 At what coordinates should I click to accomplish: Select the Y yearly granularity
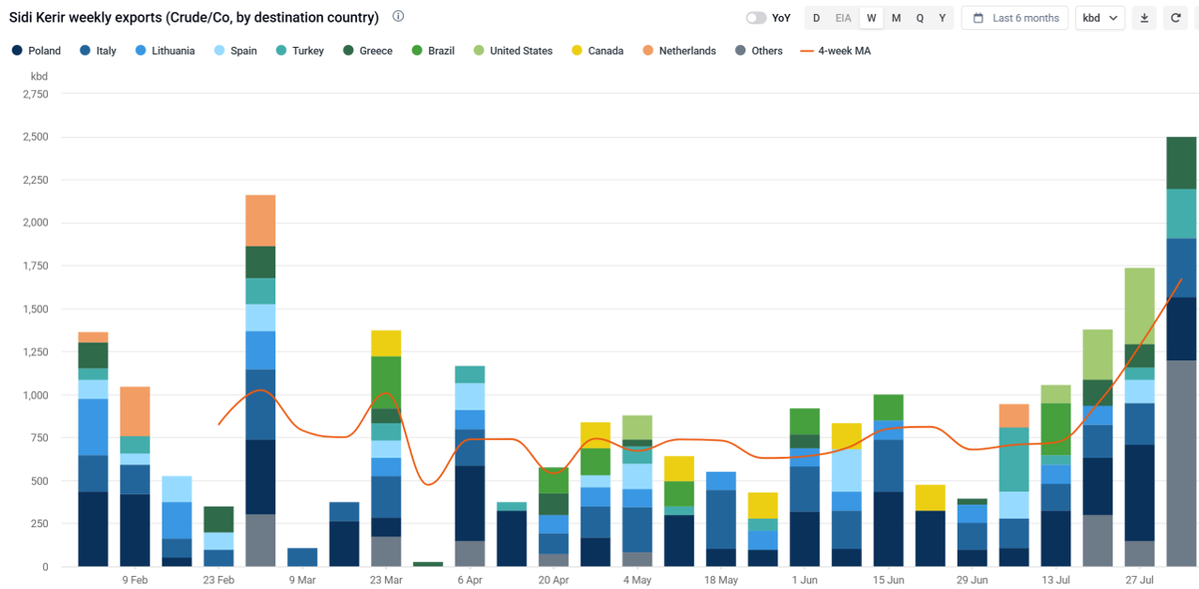(x=943, y=18)
